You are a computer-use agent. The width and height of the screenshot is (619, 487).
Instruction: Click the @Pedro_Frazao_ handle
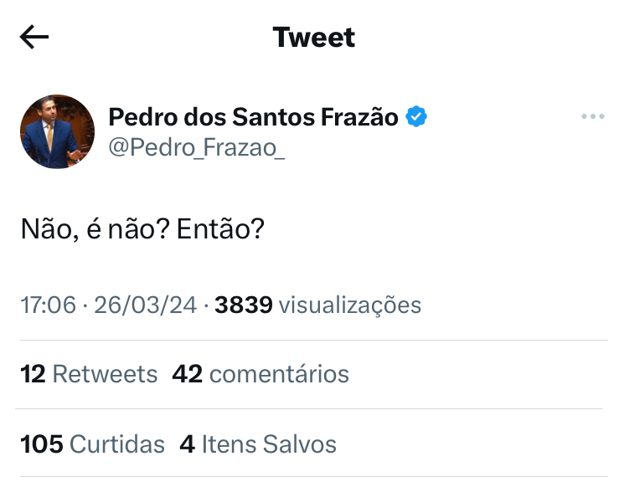[x=197, y=148]
